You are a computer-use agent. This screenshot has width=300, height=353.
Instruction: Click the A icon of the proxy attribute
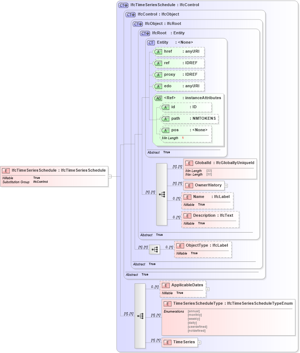click(x=158, y=75)
